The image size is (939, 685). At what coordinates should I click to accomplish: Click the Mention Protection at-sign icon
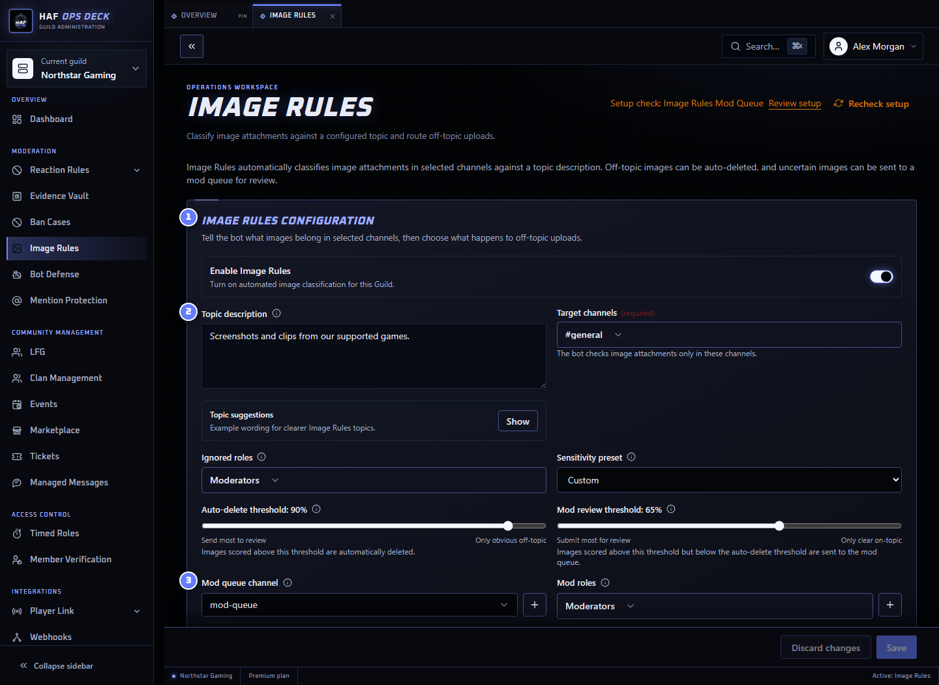pos(17,301)
